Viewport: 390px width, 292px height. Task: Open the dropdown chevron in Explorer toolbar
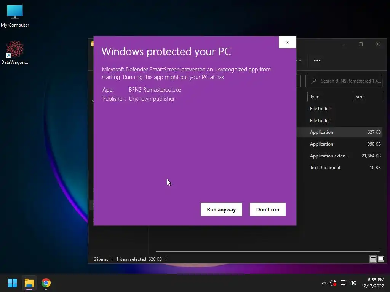300,60
